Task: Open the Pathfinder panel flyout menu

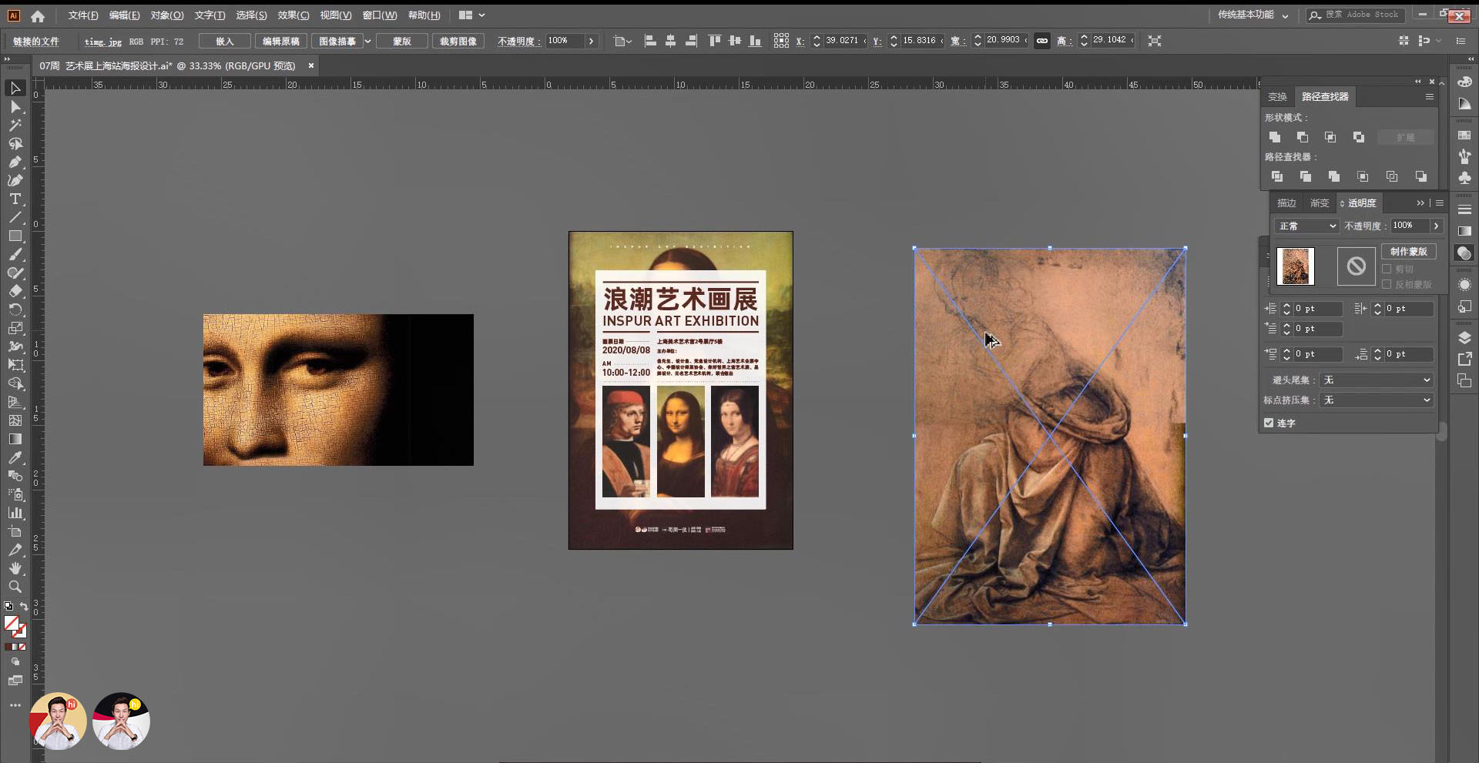Action: (x=1430, y=97)
